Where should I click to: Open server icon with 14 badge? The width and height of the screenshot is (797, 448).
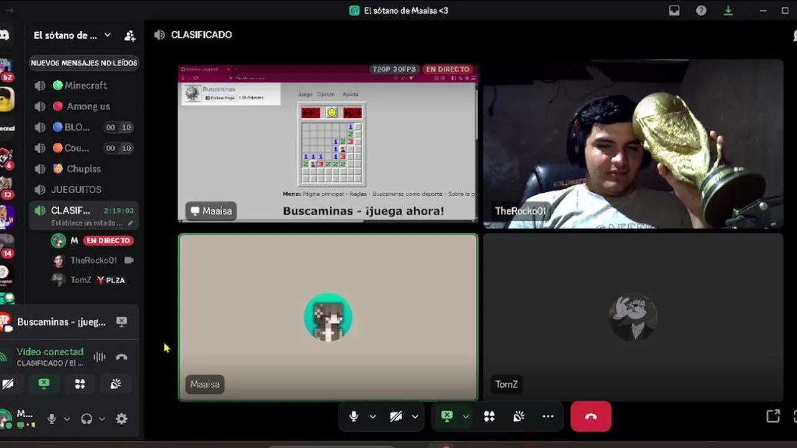[5, 245]
